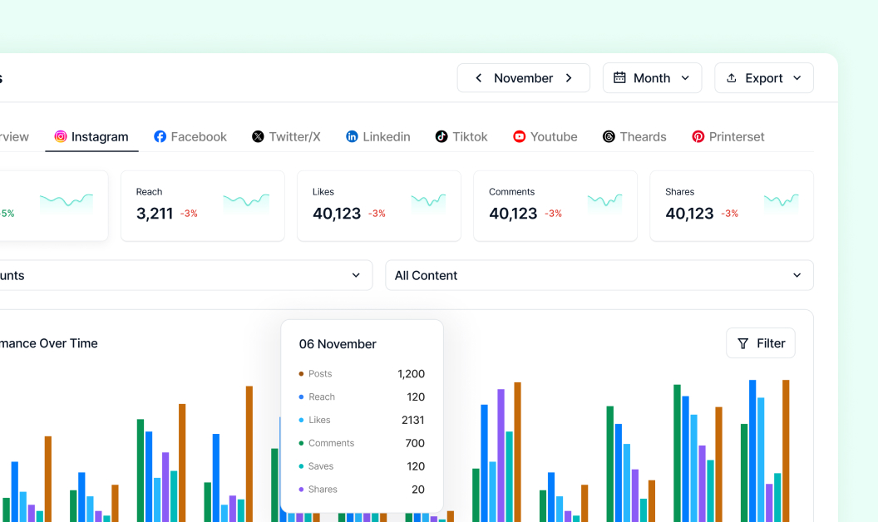Image resolution: width=878 pixels, height=522 pixels.
Task: Click the Comments value 700 in tooltip
Action: (415, 443)
